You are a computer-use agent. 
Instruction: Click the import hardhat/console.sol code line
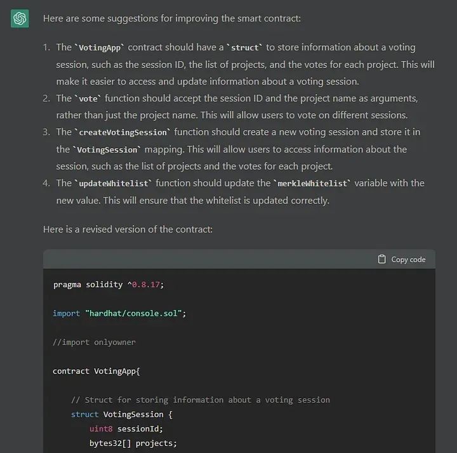click(119, 313)
